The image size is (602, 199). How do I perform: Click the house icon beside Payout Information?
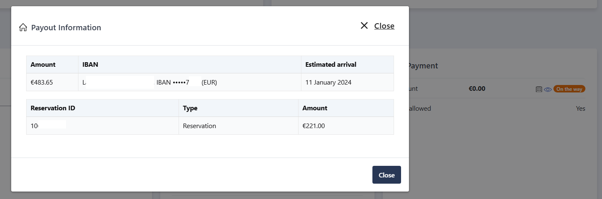click(23, 28)
